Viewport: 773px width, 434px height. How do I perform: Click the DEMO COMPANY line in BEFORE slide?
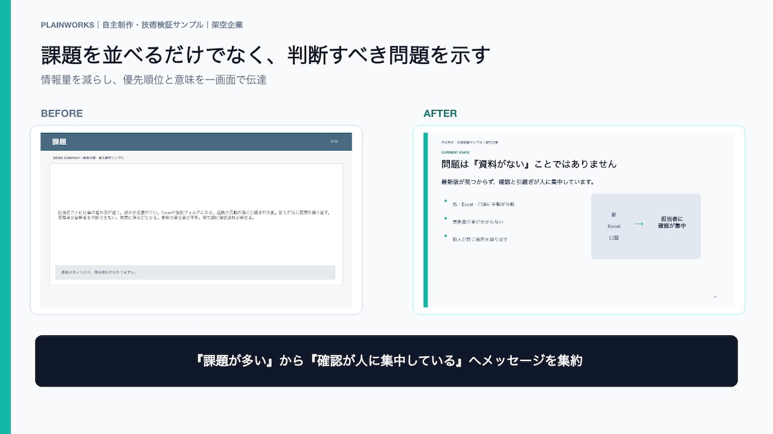pos(88,158)
